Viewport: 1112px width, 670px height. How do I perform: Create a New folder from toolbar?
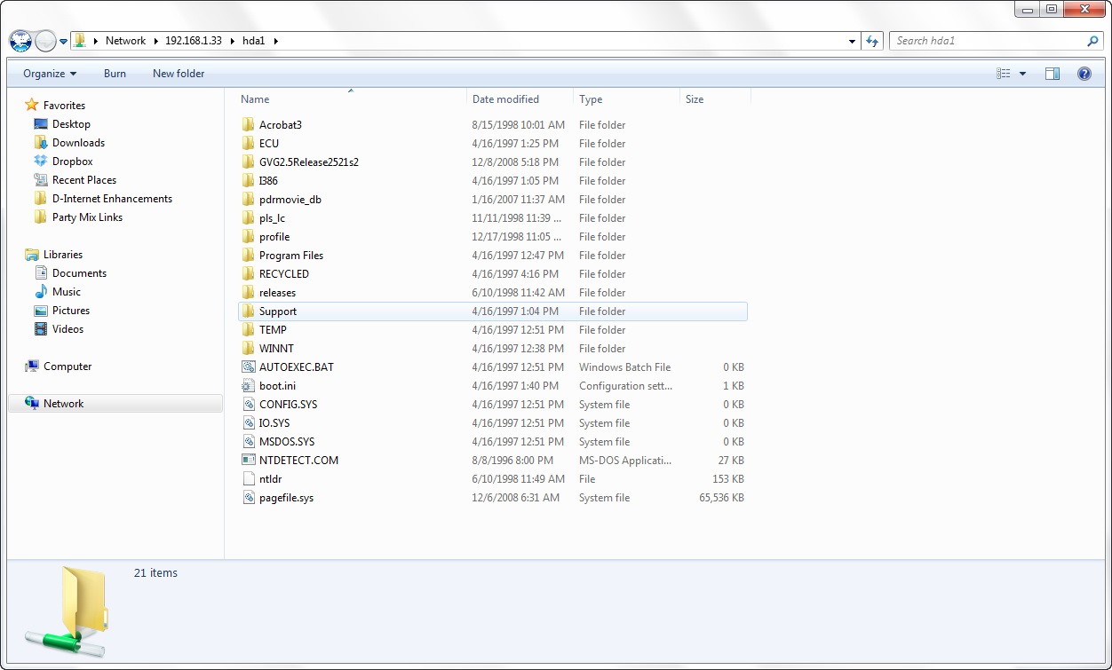pyautogui.click(x=179, y=74)
